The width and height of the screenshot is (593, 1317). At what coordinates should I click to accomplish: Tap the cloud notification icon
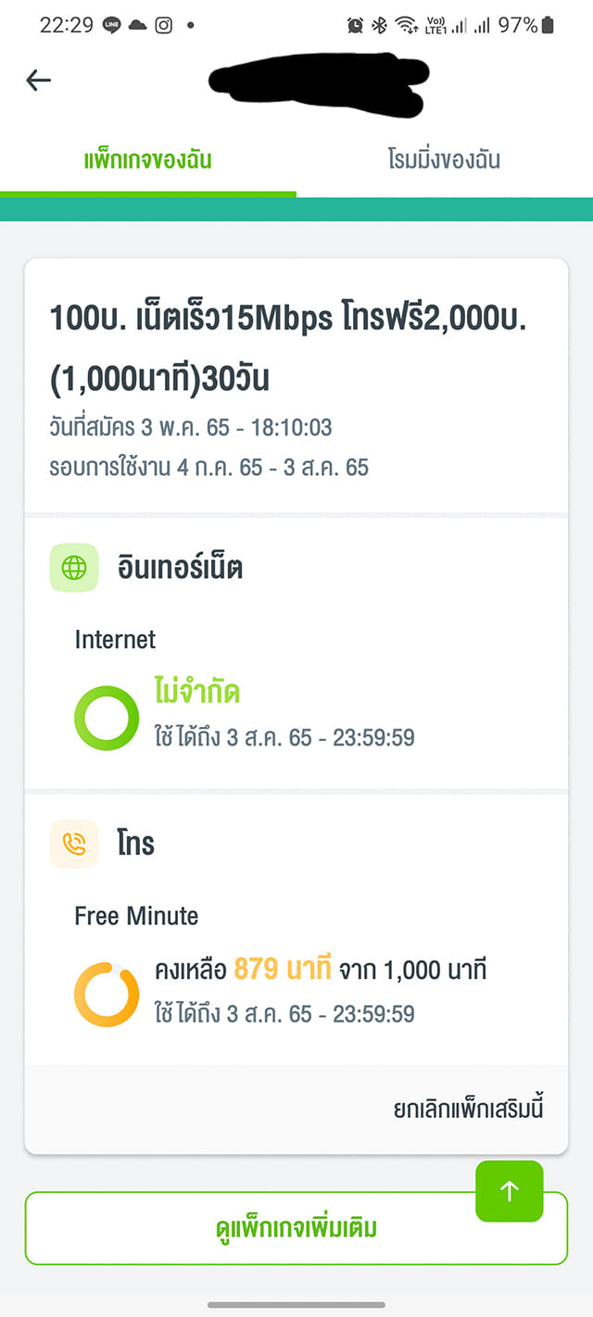click(137, 25)
